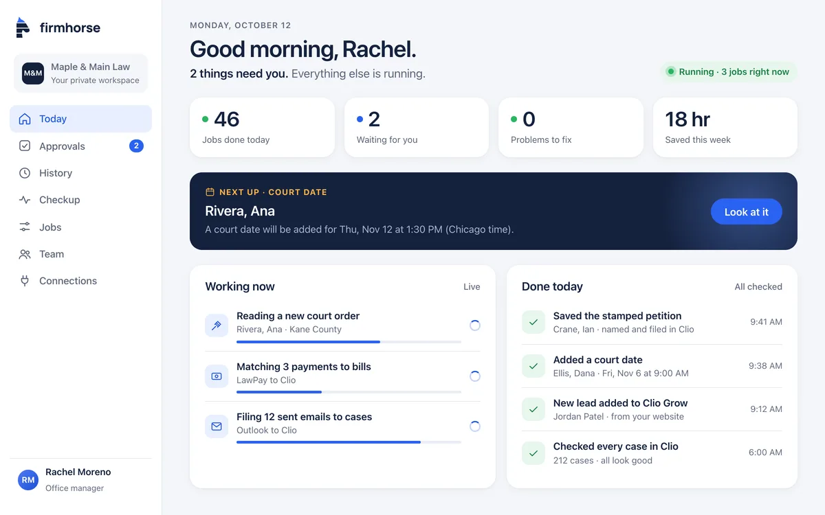825x515 pixels.
Task: Click the Look at it button
Action: [x=747, y=211]
